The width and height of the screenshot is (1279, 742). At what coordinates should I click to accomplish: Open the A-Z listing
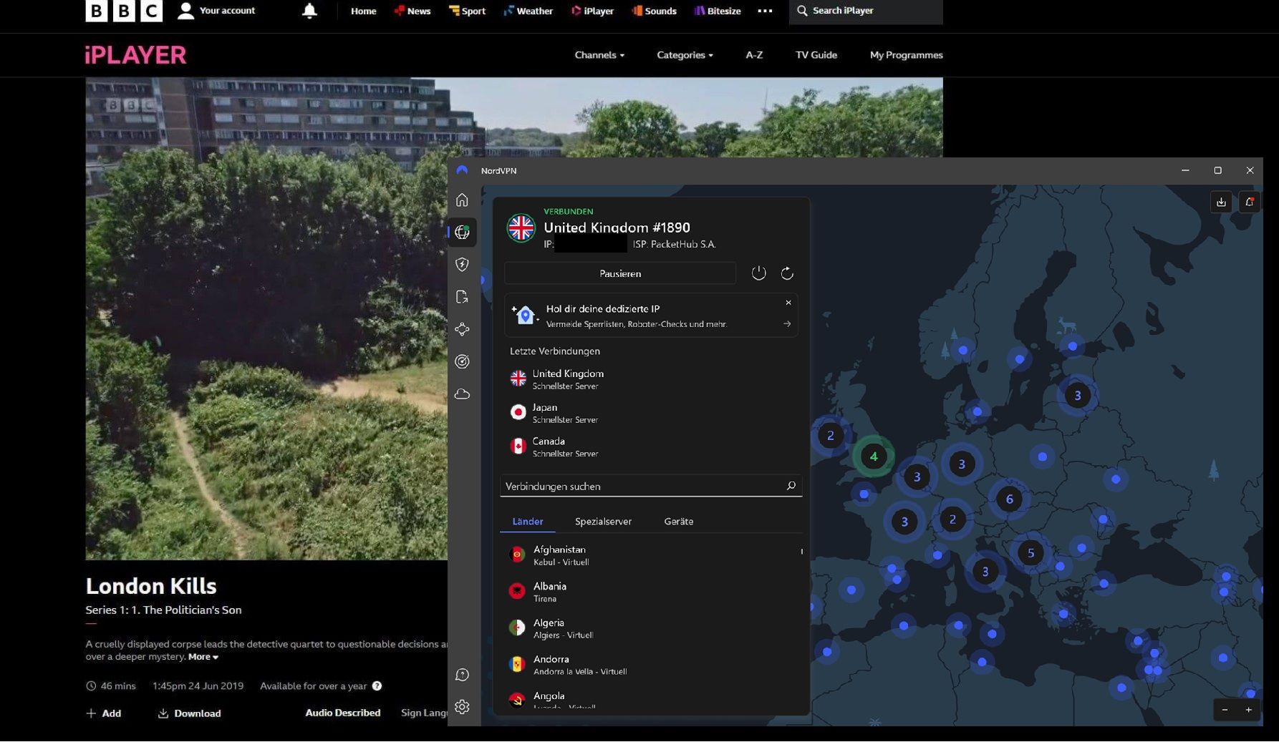pos(754,55)
